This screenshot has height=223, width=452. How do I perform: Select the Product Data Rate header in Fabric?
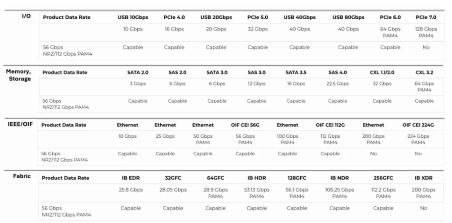[66, 178]
